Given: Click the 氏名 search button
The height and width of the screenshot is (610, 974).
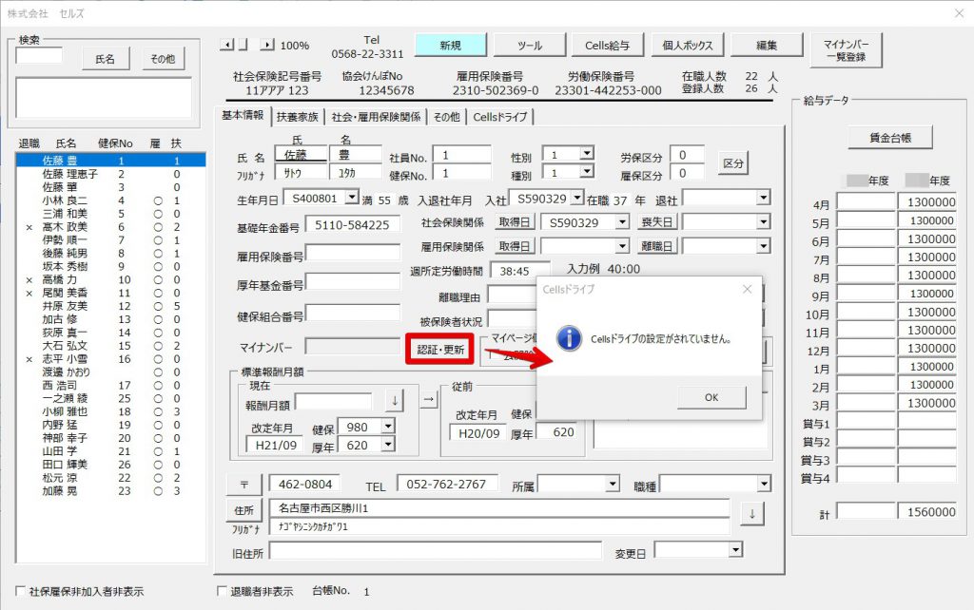Looking at the screenshot, I should (x=105, y=59).
